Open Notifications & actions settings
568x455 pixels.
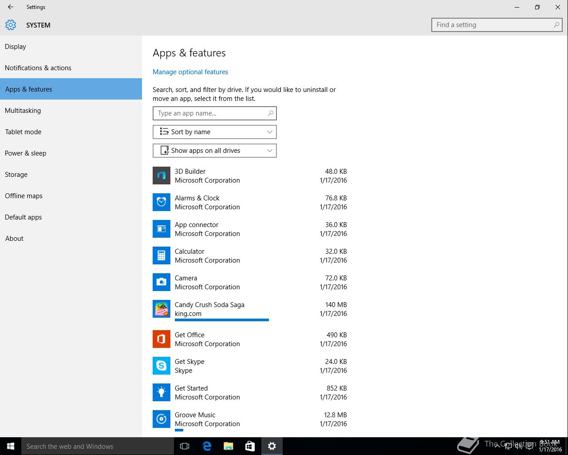71,68
